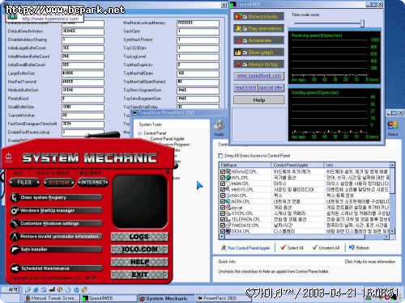Uncheck the NCPA.CPL checkbox
This screenshot has height=303, width=405.
[x=223, y=201]
